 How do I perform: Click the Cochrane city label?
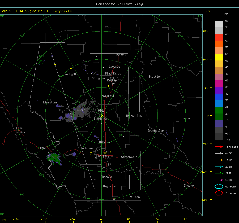pos(87,148)
